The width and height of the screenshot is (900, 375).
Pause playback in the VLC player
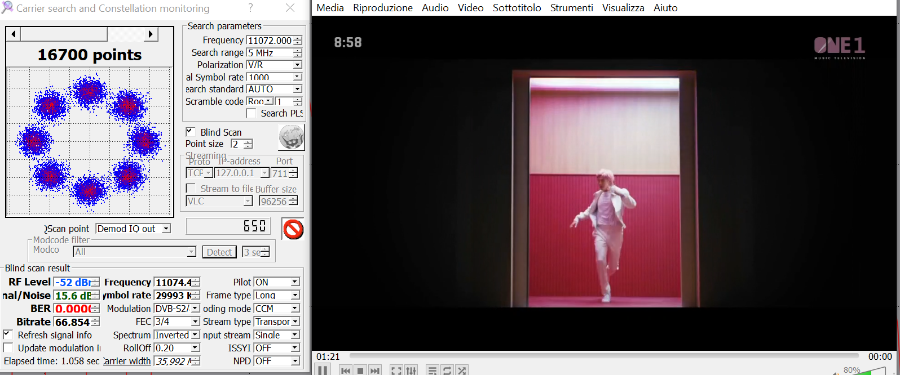[323, 370]
